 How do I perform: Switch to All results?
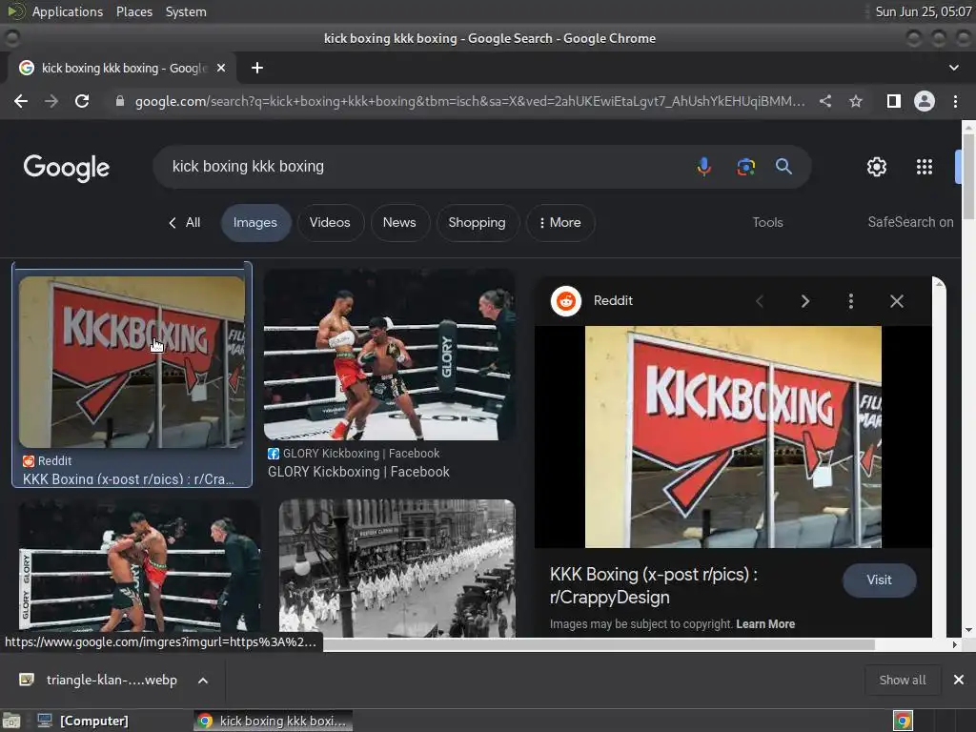[x=185, y=222]
